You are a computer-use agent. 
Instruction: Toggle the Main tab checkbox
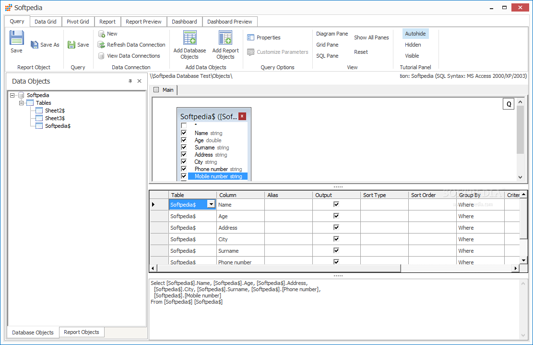tap(156, 89)
